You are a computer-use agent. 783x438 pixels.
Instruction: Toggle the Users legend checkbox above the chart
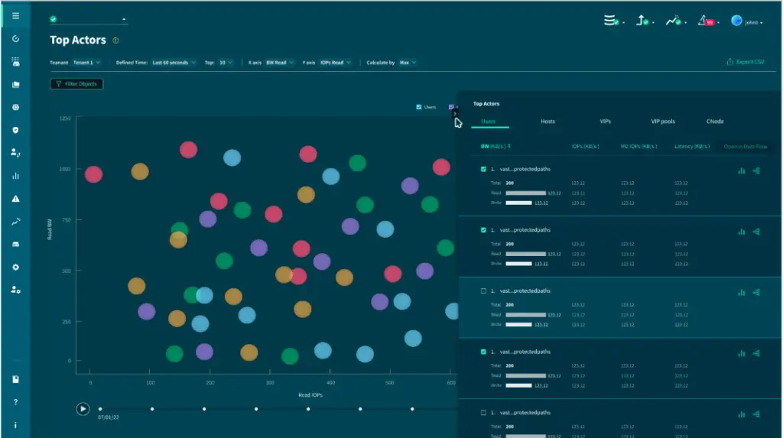click(x=418, y=107)
